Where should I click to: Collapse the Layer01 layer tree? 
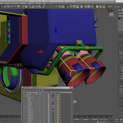click(25, 96)
